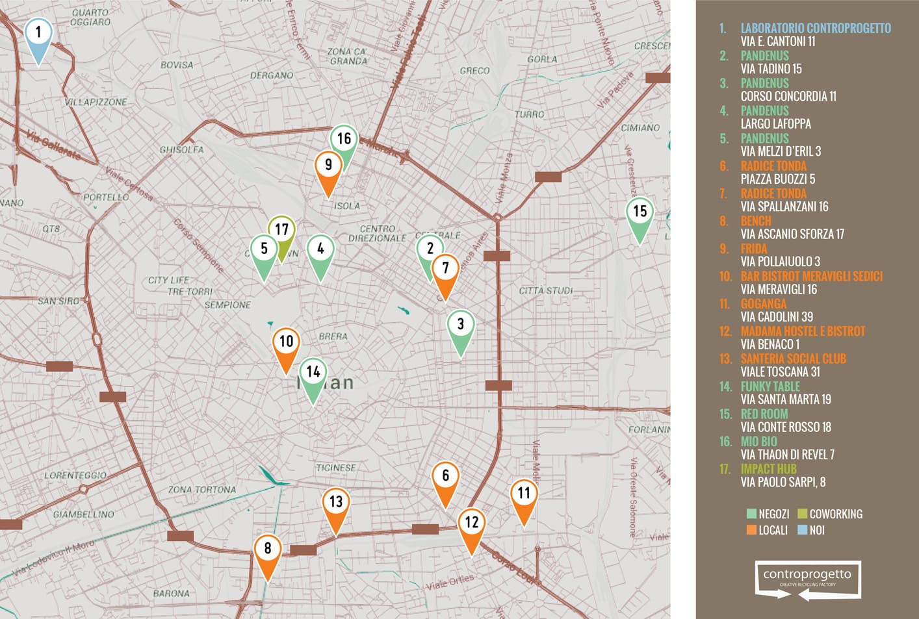Click the address "VIA MERAVIGLI 16"
919x619 pixels.
[779, 290]
